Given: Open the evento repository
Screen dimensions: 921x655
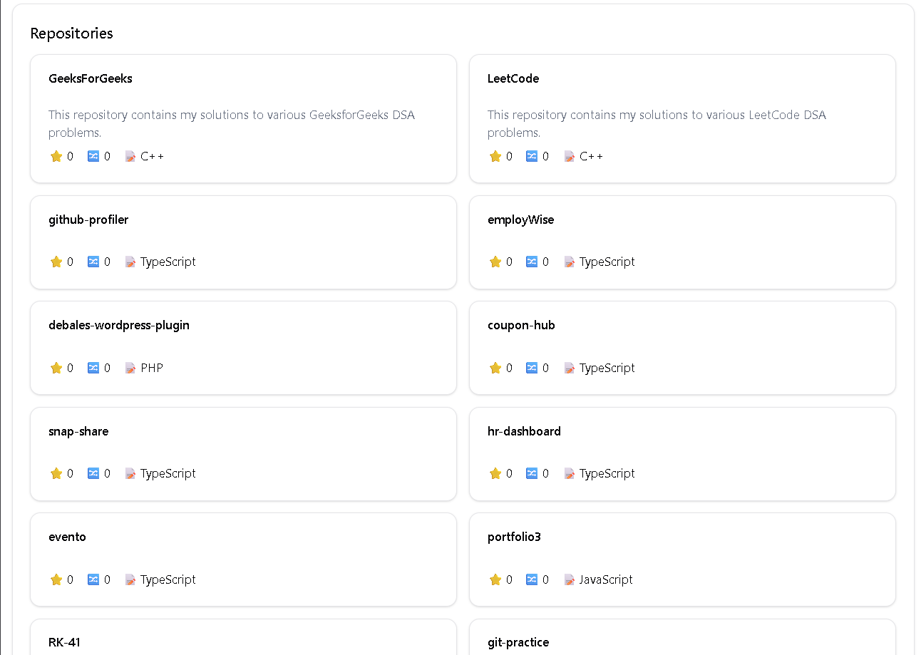Looking at the screenshot, I should click(x=67, y=537).
